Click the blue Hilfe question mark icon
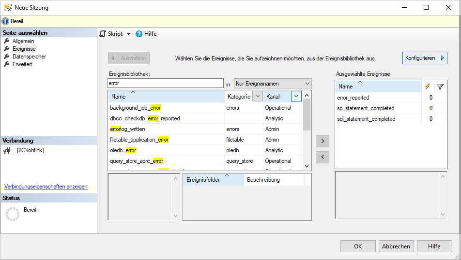The height and width of the screenshot is (260, 461). [x=139, y=34]
